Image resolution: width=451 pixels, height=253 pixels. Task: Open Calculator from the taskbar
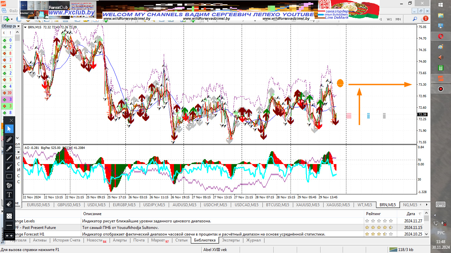pos(440,68)
